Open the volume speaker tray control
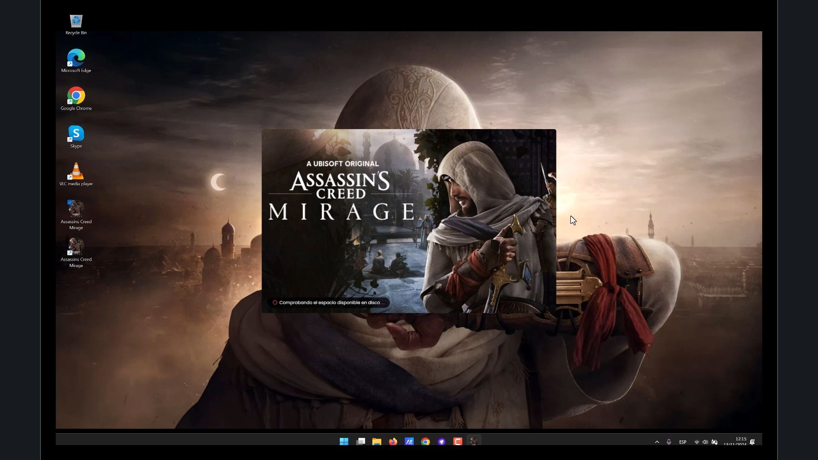 click(x=705, y=442)
